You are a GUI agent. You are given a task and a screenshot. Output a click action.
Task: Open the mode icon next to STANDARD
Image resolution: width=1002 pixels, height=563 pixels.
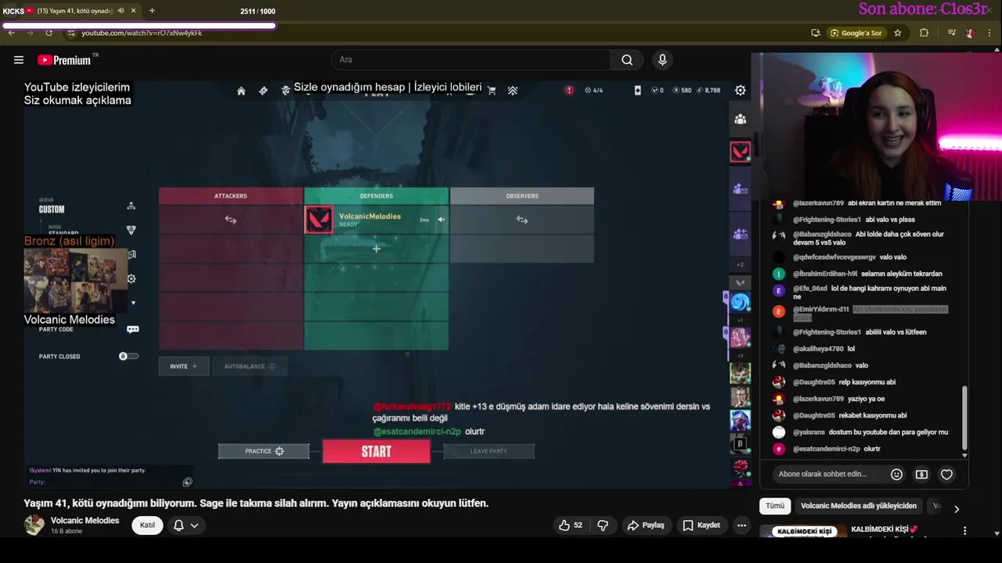tap(131, 230)
